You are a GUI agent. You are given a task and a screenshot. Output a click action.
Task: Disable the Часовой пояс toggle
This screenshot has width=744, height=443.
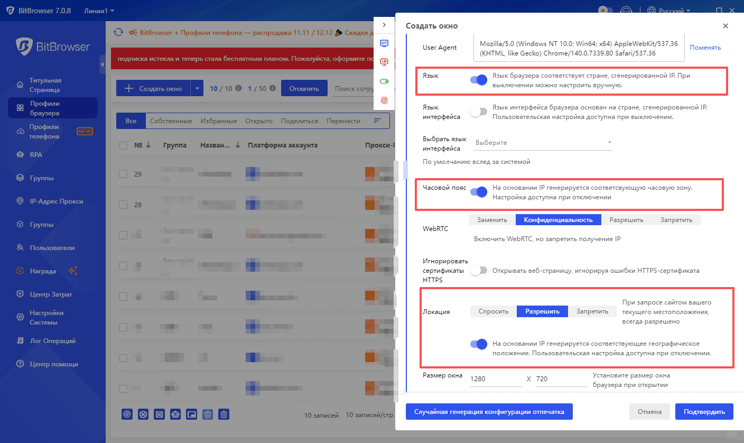click(479, 192)
